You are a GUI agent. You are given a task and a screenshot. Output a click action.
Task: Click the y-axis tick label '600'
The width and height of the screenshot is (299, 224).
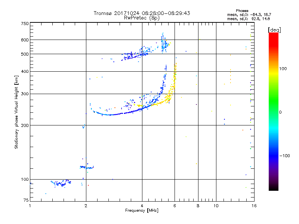(x=25, y=40)
